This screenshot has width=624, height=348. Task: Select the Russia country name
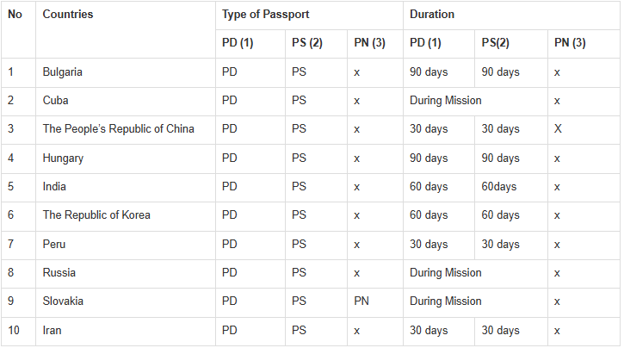[59, 273]
